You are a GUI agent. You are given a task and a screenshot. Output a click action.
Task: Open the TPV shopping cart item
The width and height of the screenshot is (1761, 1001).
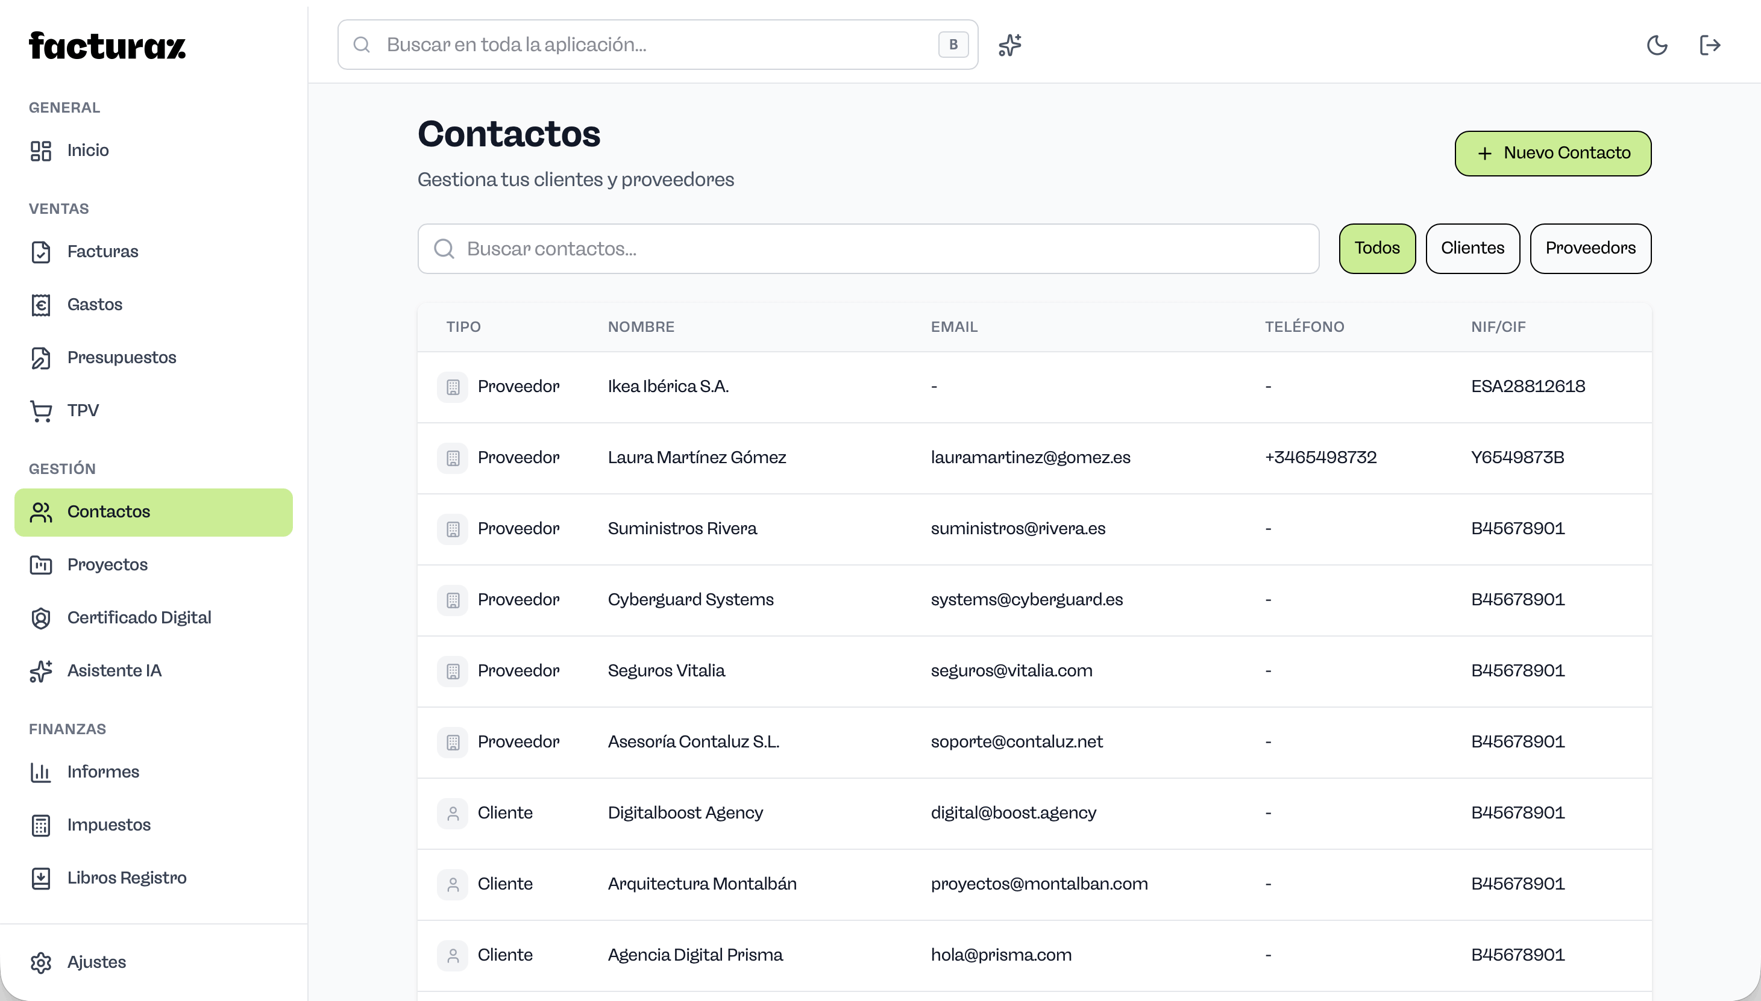click(83, 410)
